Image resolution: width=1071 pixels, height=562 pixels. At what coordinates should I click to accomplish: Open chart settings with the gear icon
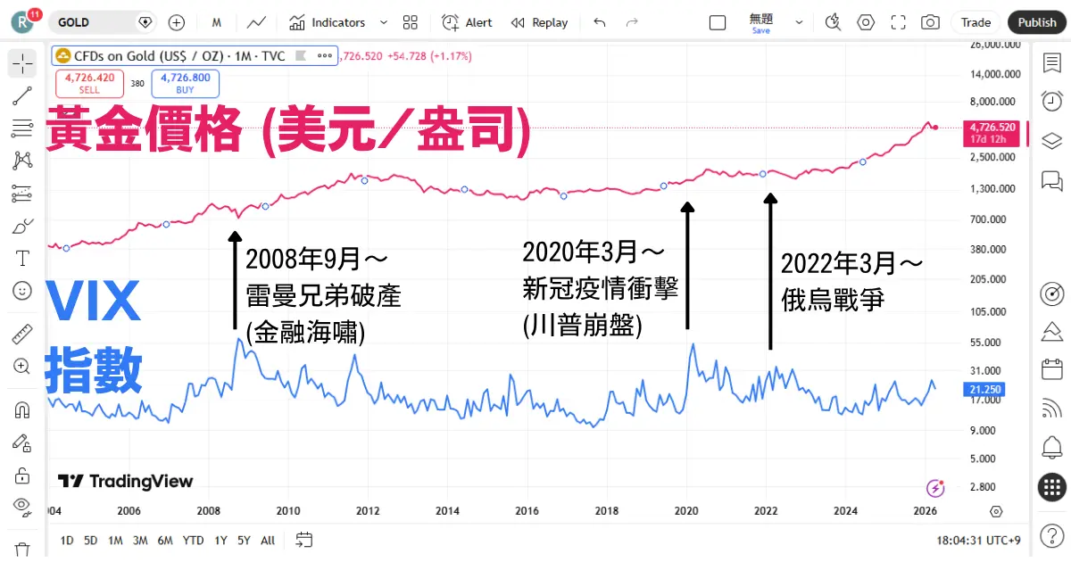pyautogui.click(x=866, y=21)
